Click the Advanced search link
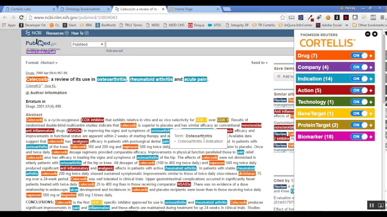Screen dimensions: 387x217 tap(114, 51)
